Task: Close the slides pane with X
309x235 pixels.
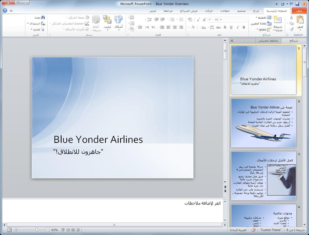Action: coord(232,41)
